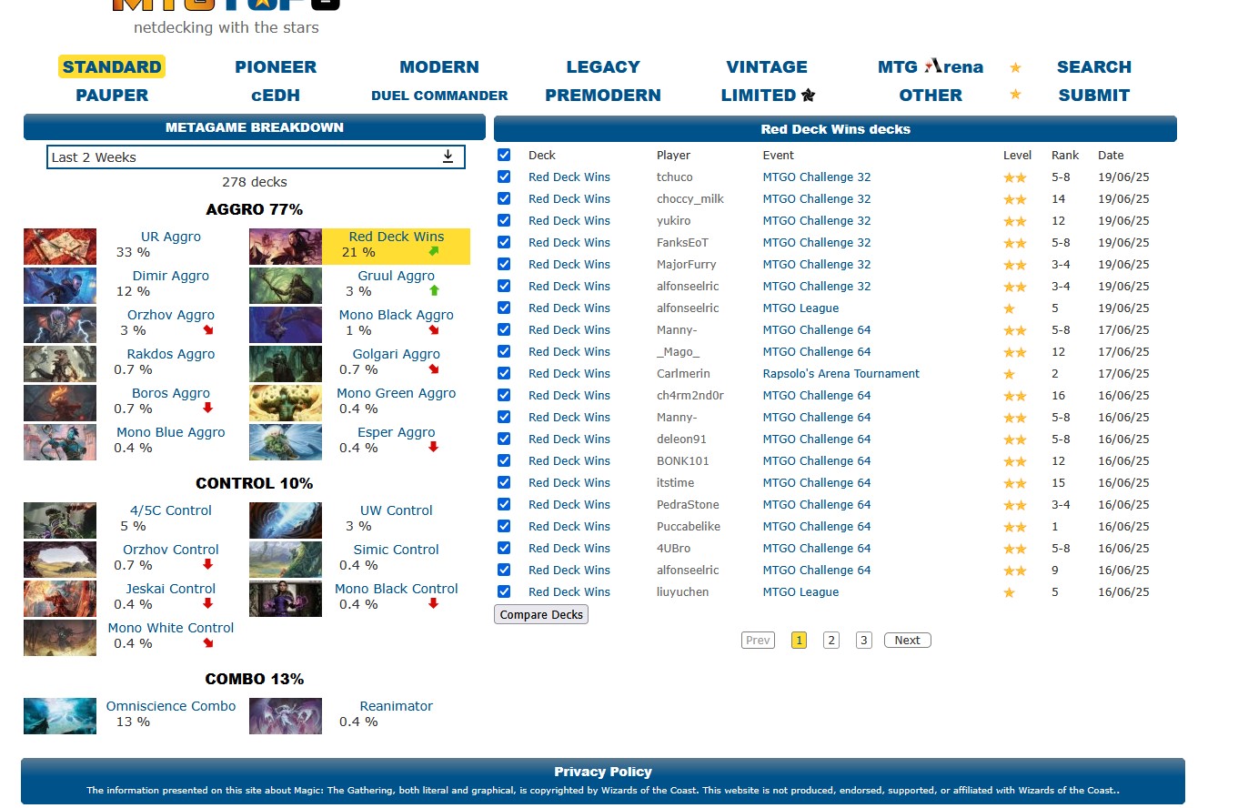Select the Mono Blue Aggro image

[60, 442]
